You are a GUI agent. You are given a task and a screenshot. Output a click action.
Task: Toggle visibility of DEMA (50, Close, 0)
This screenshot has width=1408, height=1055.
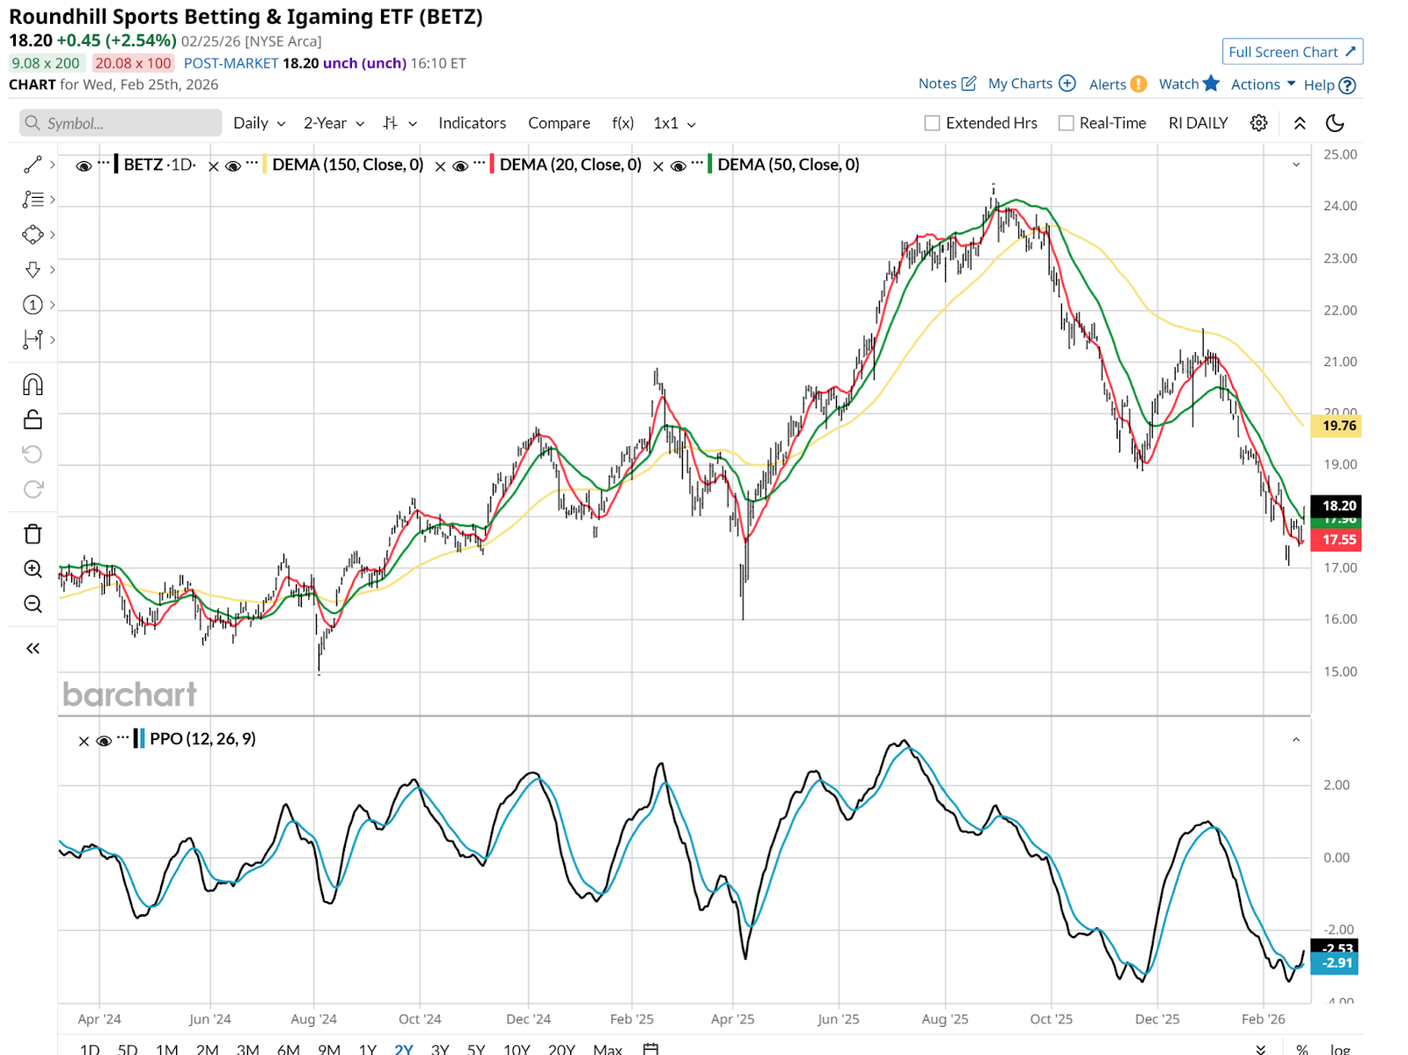pyautogui.click(x=678, y=165)
